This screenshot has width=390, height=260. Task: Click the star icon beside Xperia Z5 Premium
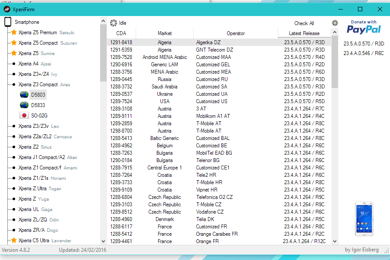click(x=14, y=32)
